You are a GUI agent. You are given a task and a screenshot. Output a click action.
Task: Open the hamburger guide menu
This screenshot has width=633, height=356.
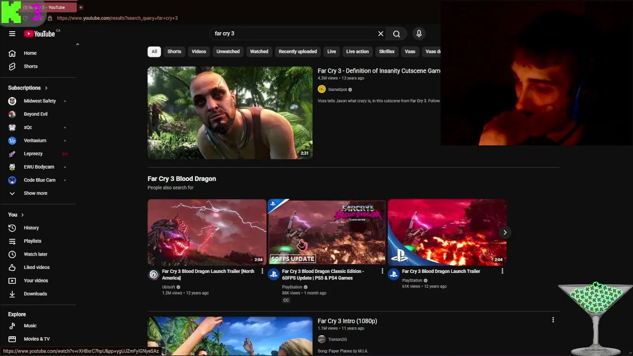pos(12,34)
